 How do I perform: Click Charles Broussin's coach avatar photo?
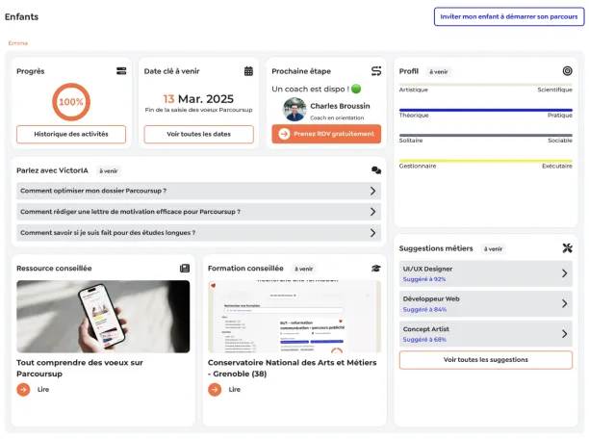click(294, 110)
